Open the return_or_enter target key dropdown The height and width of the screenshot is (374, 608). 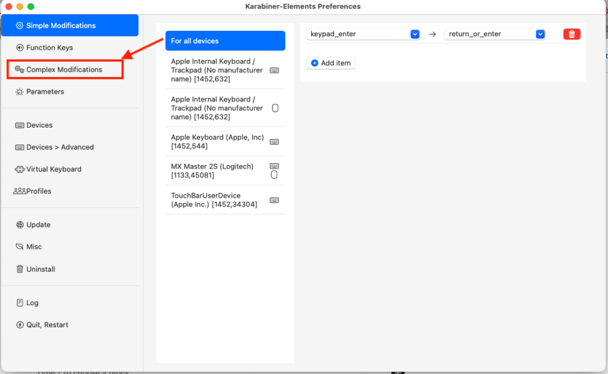click(495, 34)
